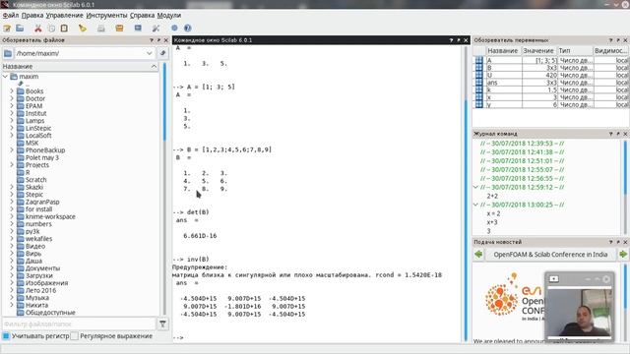Open help for the file browser panel
This screenshot has width=630, height=354.
tap(152, 40)
